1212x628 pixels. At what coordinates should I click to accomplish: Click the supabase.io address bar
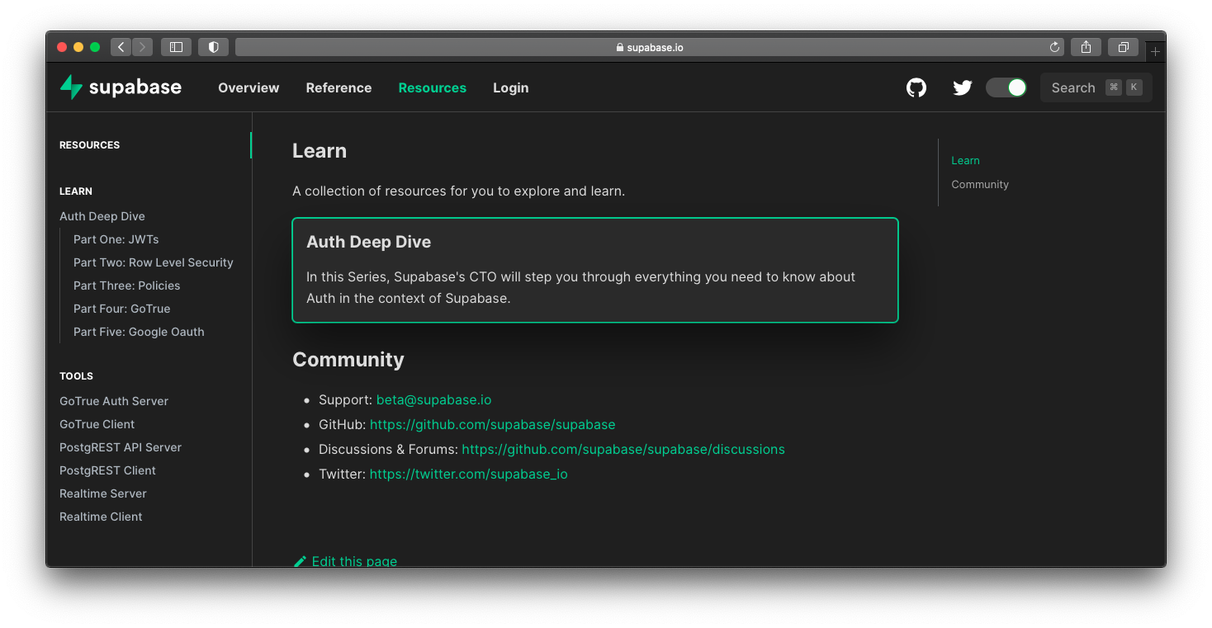[x=650, y=47]
